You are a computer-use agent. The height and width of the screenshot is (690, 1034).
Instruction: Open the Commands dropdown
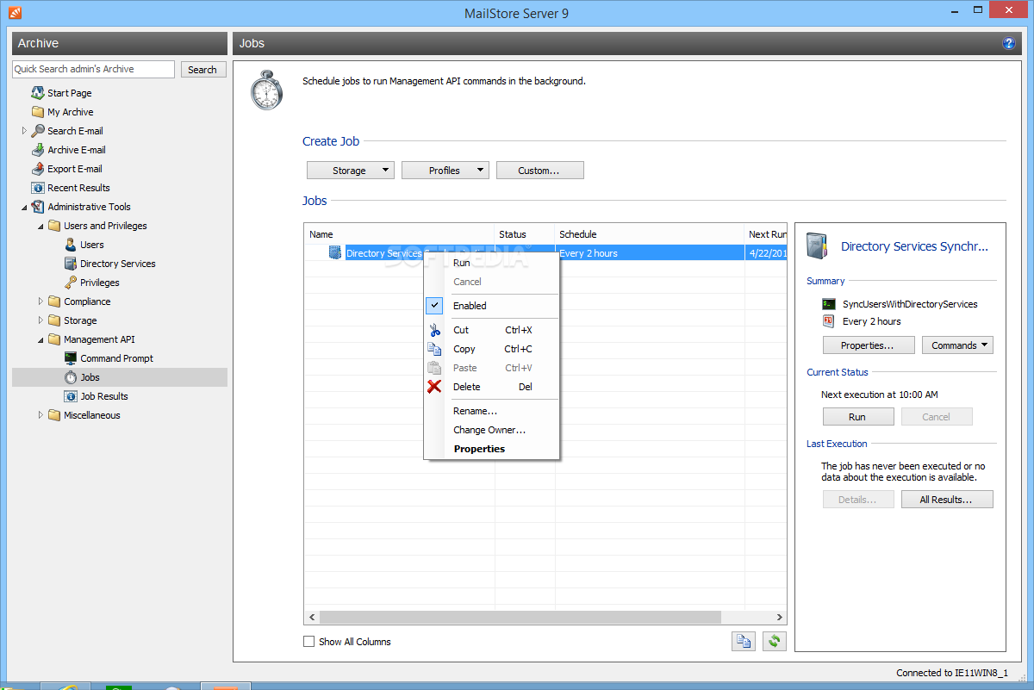[x=957, y=345]
